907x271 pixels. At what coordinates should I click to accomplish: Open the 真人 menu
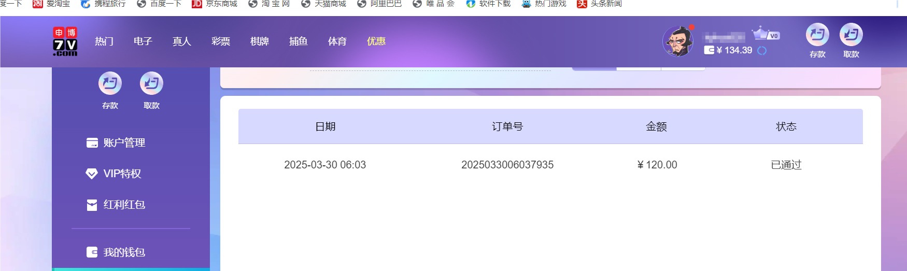point(182,41)
